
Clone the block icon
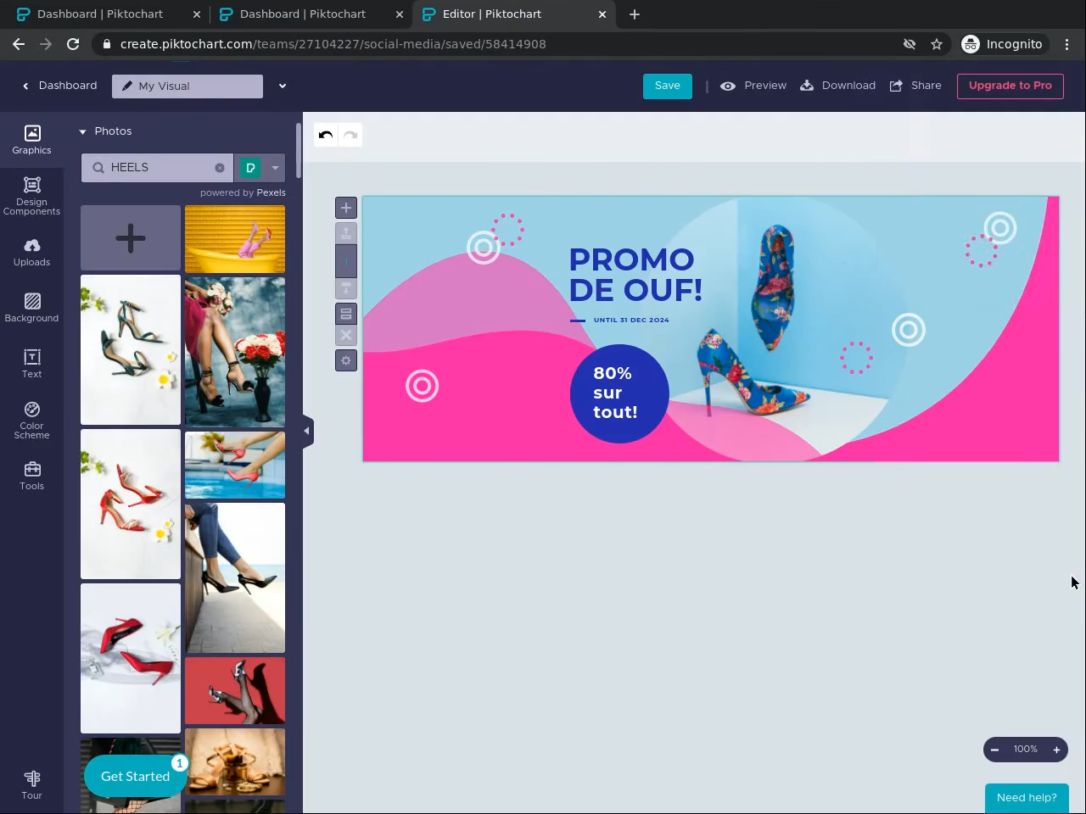point(346,314)
